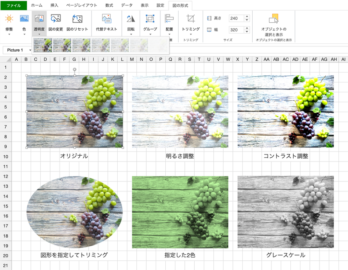This screenshot has height=270, width=348.
Task: Select row header 11
Action: (6, 166)
